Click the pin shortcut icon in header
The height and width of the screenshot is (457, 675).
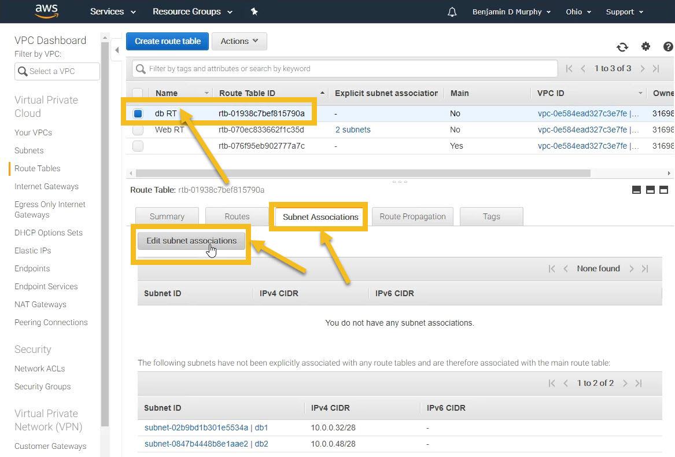[254, 12]
